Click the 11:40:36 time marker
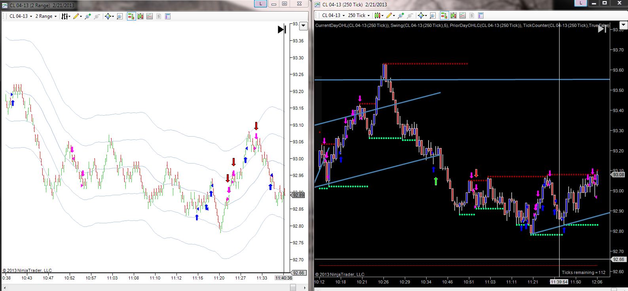Image resolution: width=628 pixels, height=291 pixels. tap(283, 278)
